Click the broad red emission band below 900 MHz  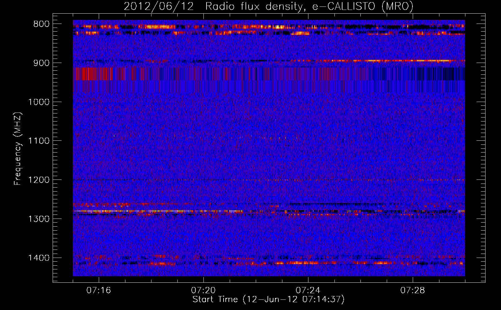click(269, 74)
